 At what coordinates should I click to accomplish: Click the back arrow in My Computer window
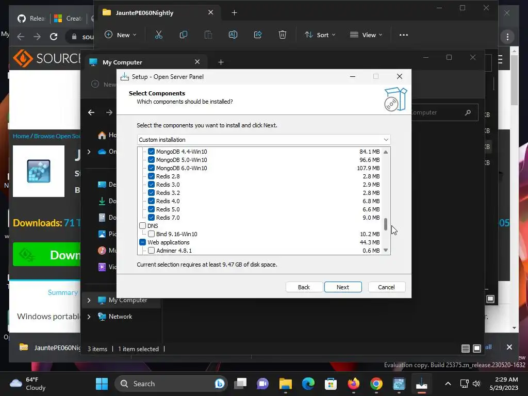pyautogui.click(x=91, y=112)
